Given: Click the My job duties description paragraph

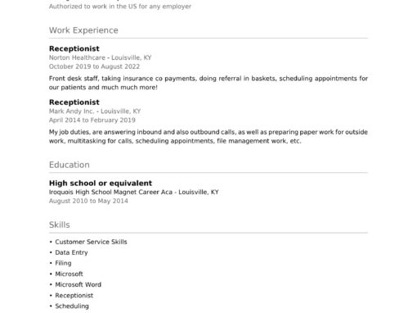Looking at the screenshot, I should click(x=208, y=137).
